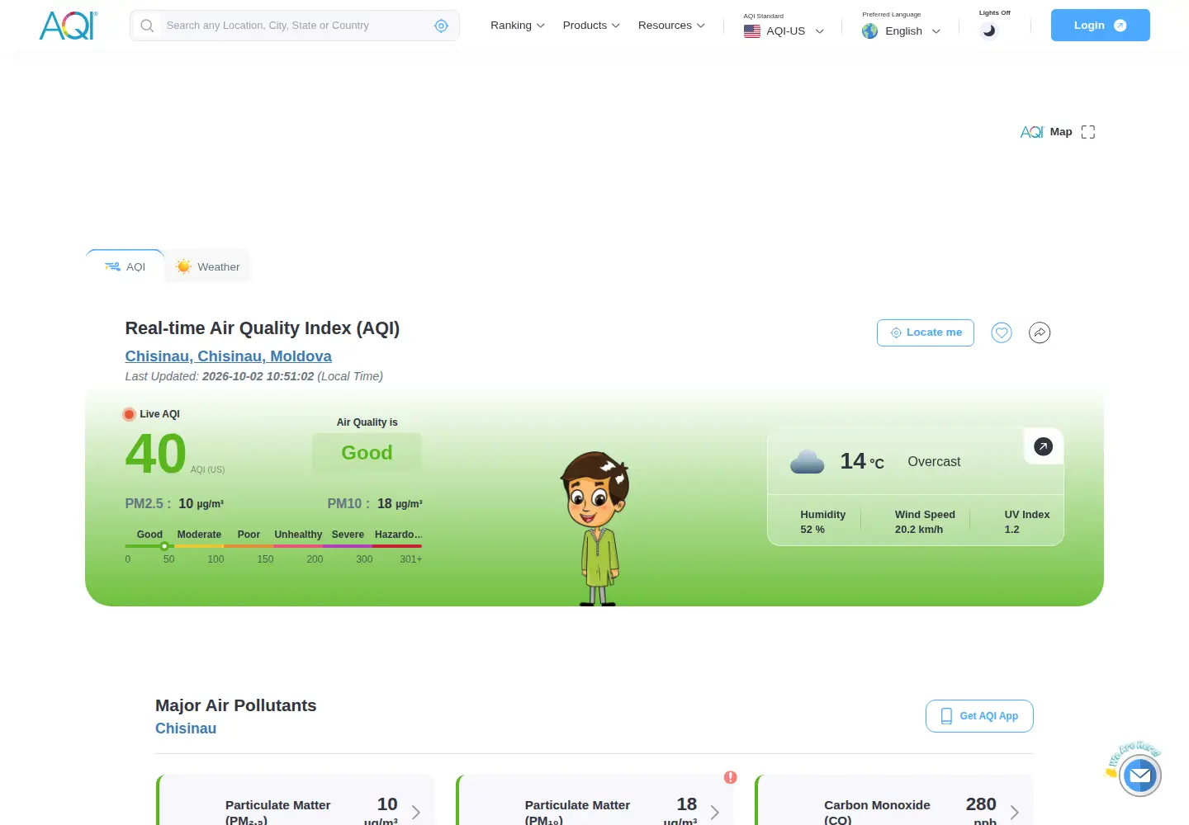
Task: Expand the Ranking menu
Action: point(518,26)
